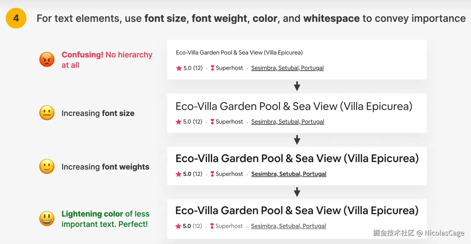Open the Sesimbra, Setubal, Portugal link in the first card

point(287,68)
